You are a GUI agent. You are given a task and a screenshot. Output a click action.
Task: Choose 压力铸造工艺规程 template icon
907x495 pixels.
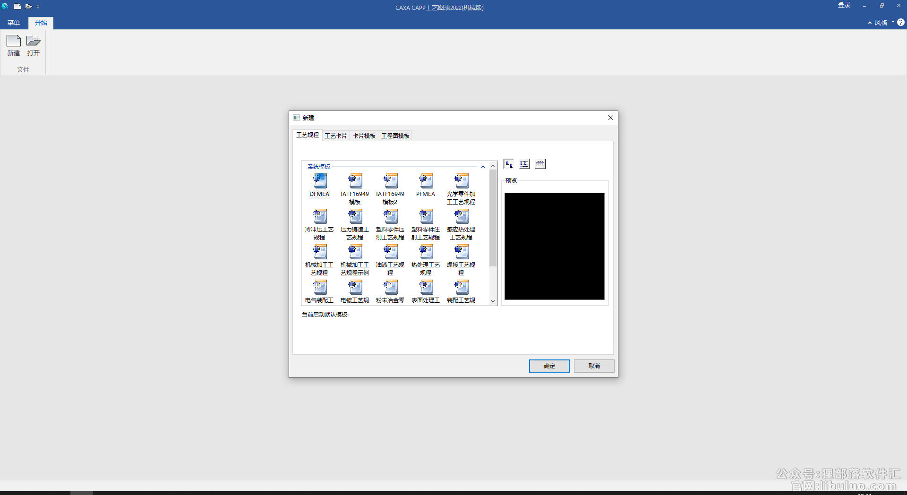pyautogui.click(x=355, y=216)
